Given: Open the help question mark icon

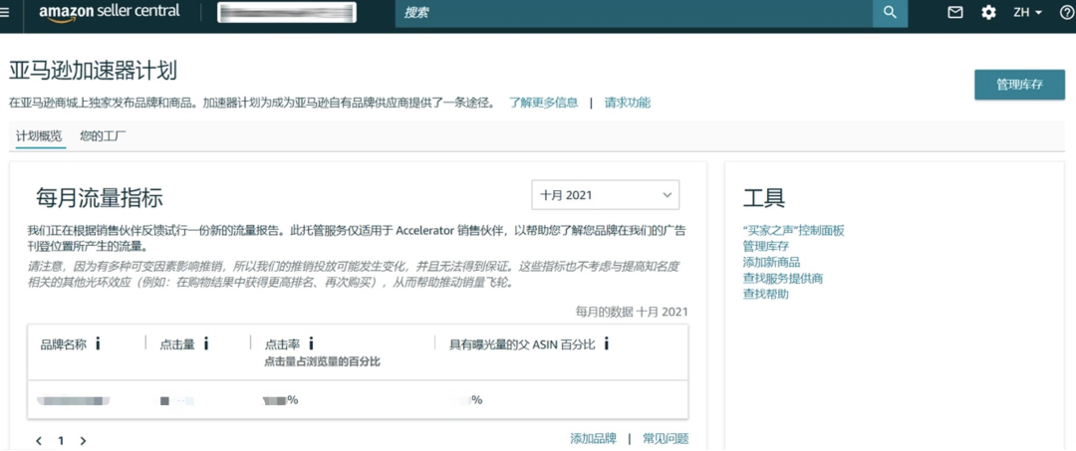Looking at the screenshot, I should coord(1066,12).
